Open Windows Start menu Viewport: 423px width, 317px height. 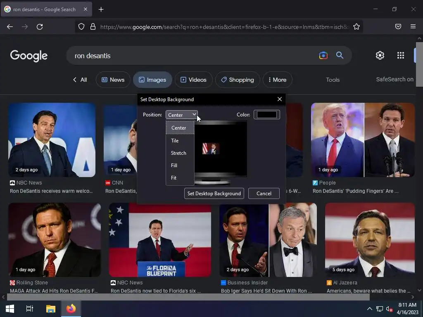tap(10, 309)
